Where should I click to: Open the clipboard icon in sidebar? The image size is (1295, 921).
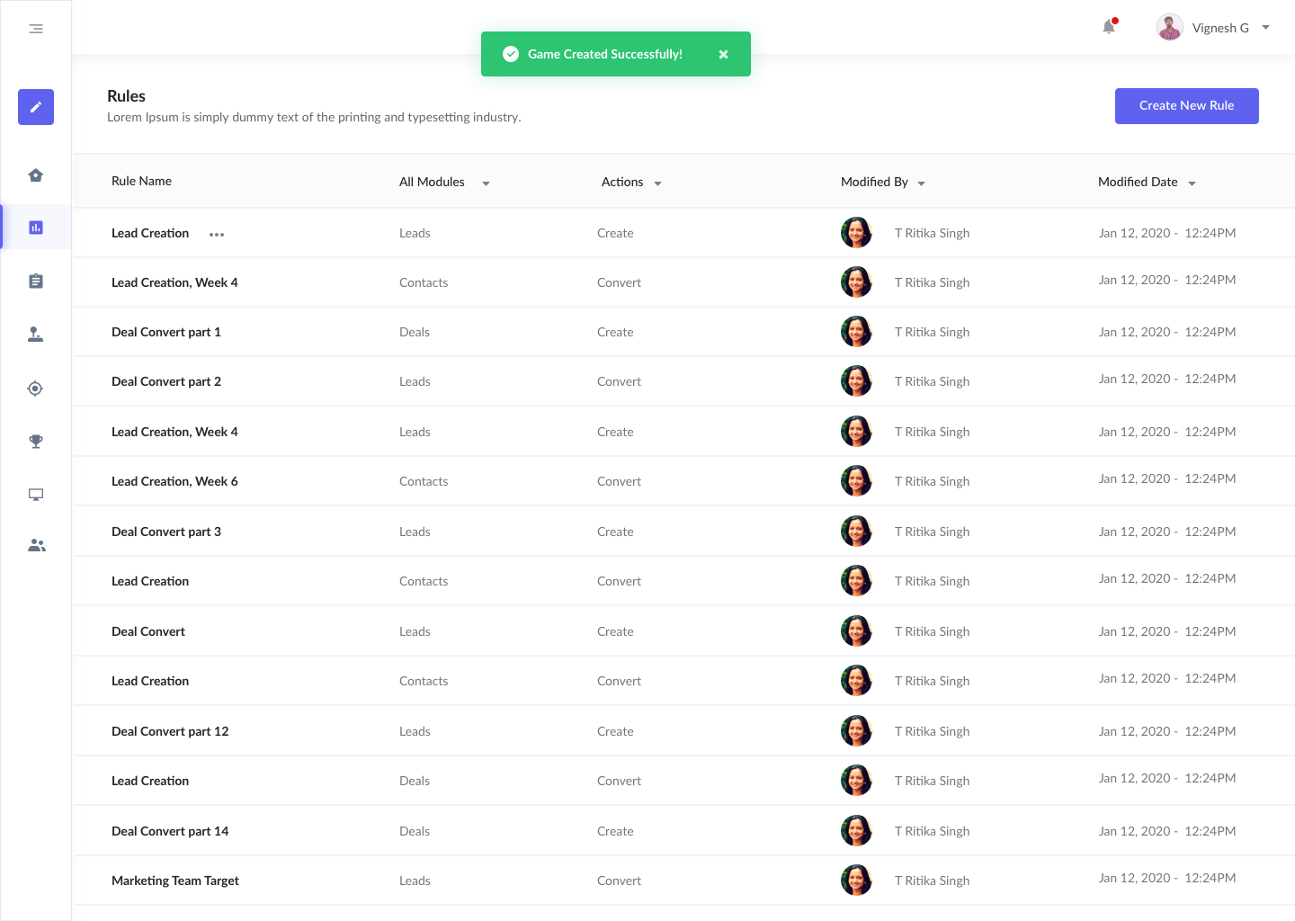coord(36,282)
